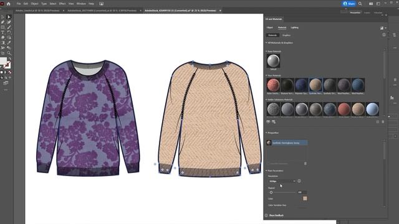Collapse Adobe Substance Materials section
Image resolution: width=399 pixels, height=224 pixels.
click(x=266, y=100)
